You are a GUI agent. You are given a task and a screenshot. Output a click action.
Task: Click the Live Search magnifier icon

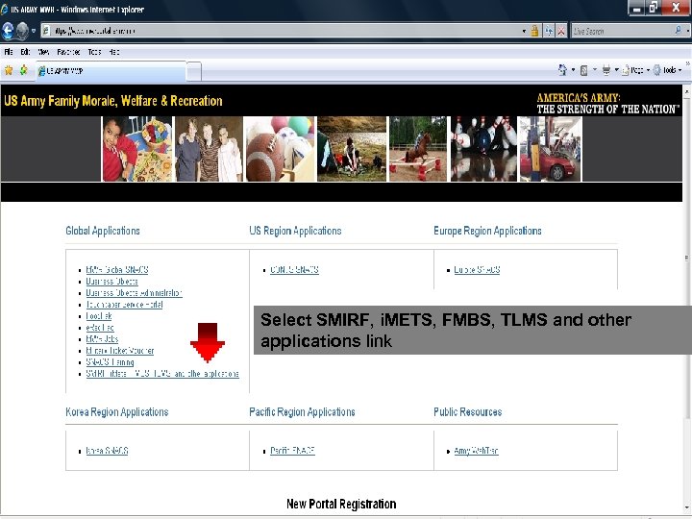coord(678,31)
